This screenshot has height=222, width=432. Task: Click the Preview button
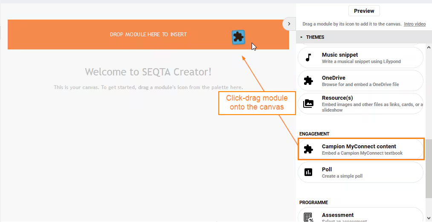364,11
